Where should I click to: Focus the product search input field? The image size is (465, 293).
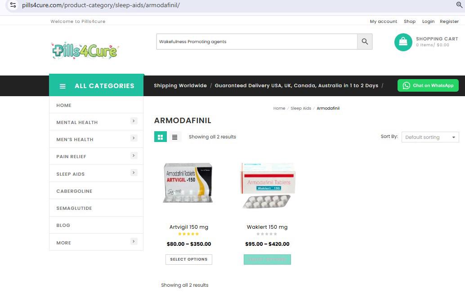pos(256,42)
